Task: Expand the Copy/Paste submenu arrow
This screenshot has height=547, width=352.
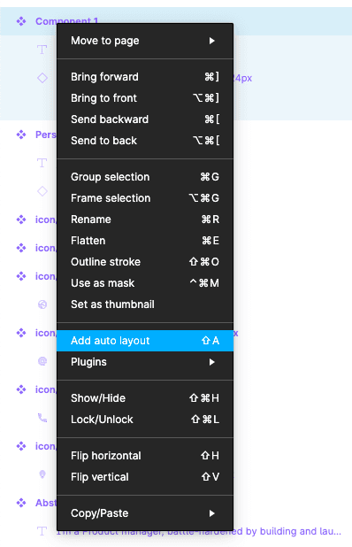Action: pos(211,513)
